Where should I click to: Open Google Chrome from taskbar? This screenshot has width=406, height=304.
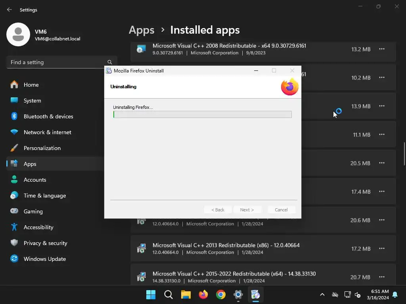pyautogui.click(x=220, y=294)
